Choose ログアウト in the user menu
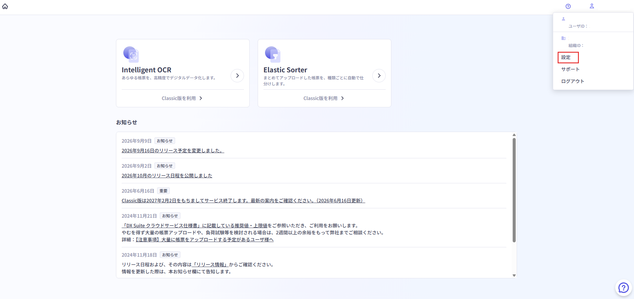 pos(573,81)
